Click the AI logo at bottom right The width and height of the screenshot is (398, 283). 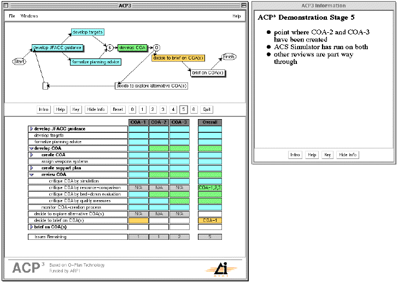(219, 267)
